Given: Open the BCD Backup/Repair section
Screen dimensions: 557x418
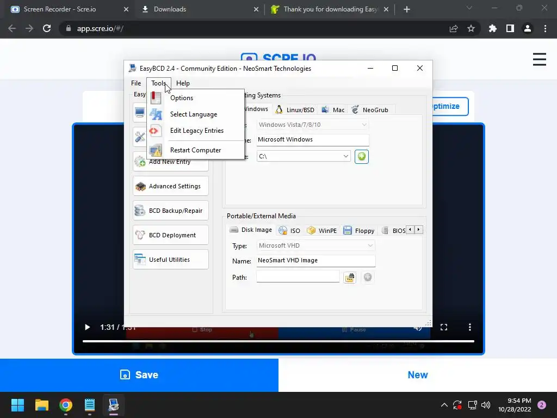Looking at the screenshot, I should tap(171, 211).
